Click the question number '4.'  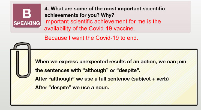(x=47, y=9)
